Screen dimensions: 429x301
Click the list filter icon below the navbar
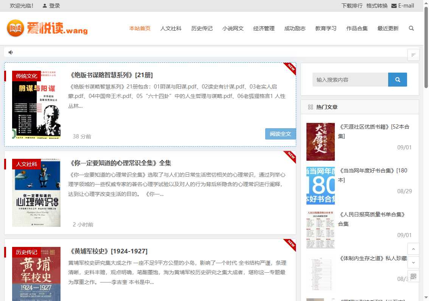point(413,54)
